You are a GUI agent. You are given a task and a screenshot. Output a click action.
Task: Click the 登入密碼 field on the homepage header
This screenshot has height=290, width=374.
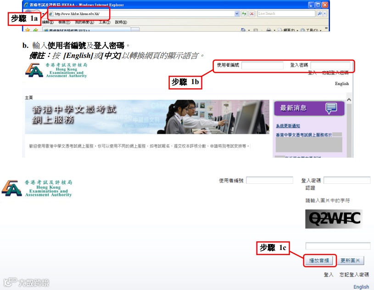[330, 65]
